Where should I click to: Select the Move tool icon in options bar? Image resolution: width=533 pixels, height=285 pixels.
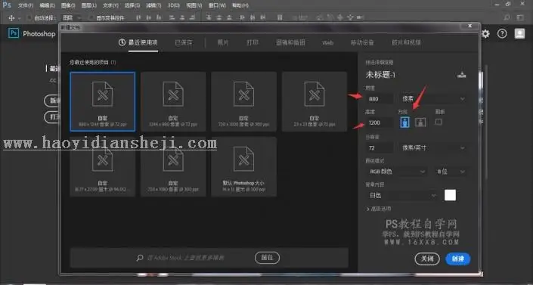click(x=11, y=17)
